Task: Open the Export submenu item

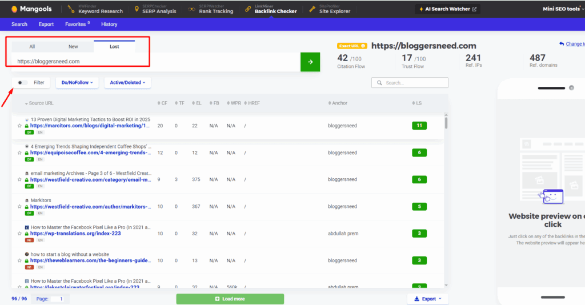Action: pos(46,24)
